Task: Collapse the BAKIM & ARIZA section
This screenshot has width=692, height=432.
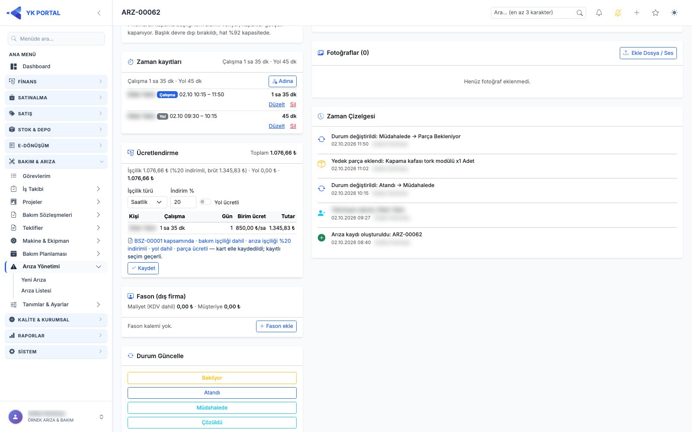Action: 56,162
